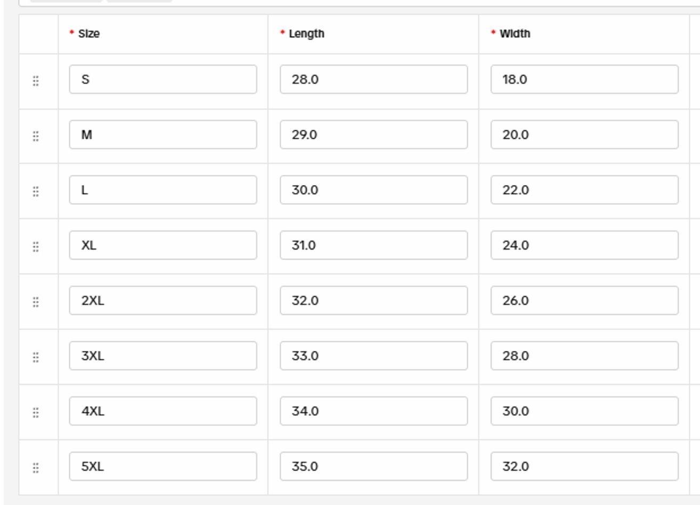Click the drag handle for the L row
This screenshot has width=700, height=505.
tap(36, 191)
